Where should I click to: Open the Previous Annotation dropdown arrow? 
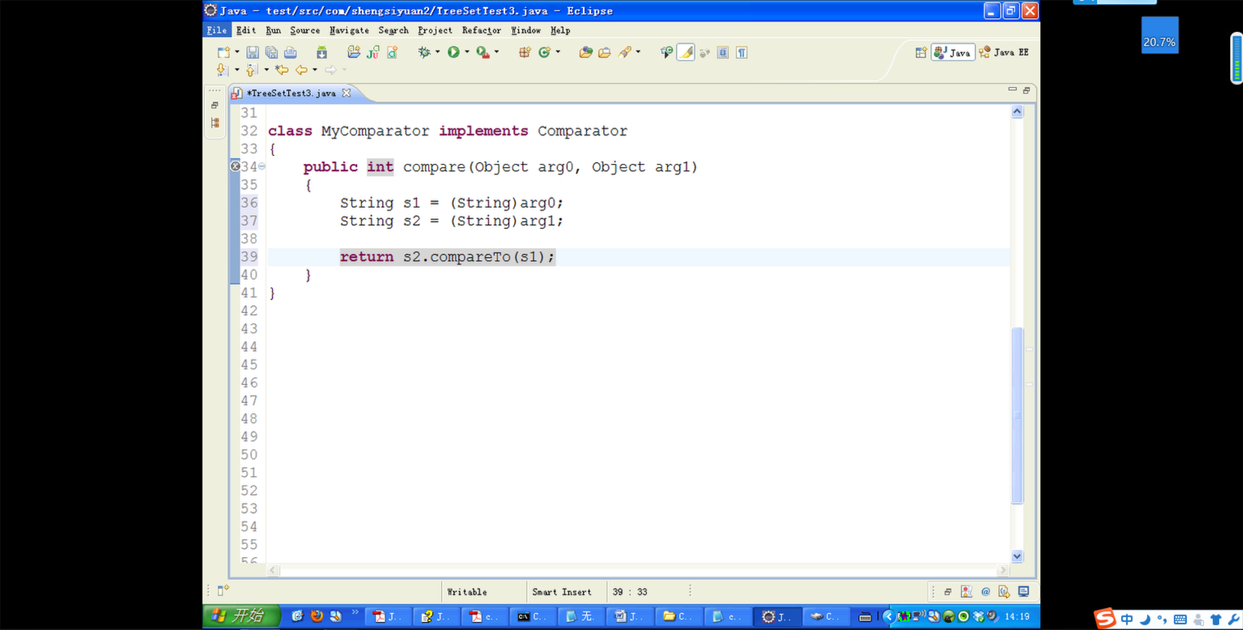pyautogui.click(x=266, y=70)
